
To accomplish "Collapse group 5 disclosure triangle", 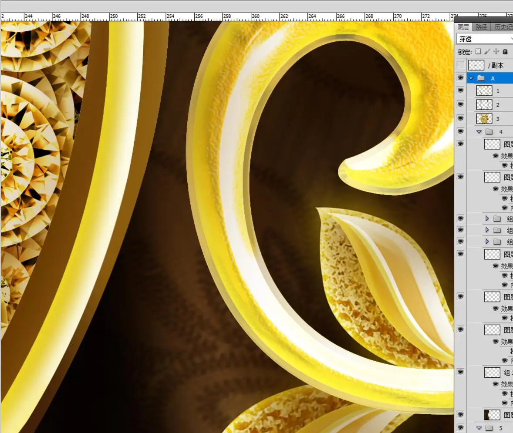I will coord(479,428).
